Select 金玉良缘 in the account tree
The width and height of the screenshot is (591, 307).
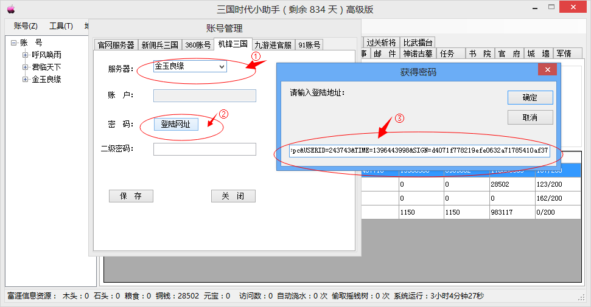[46, 79]
